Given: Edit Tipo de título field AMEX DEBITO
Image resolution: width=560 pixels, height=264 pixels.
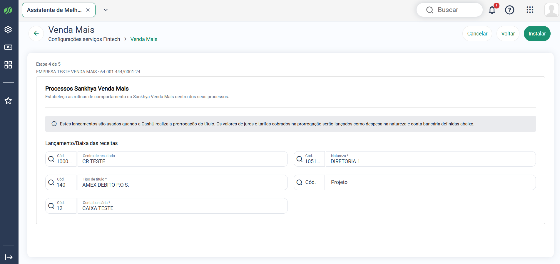Looking at the screenshot, I should tap(183, 182).
